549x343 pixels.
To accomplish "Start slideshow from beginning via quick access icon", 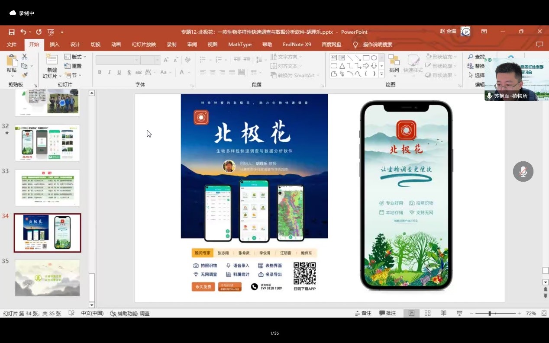I will coord(51,32).
